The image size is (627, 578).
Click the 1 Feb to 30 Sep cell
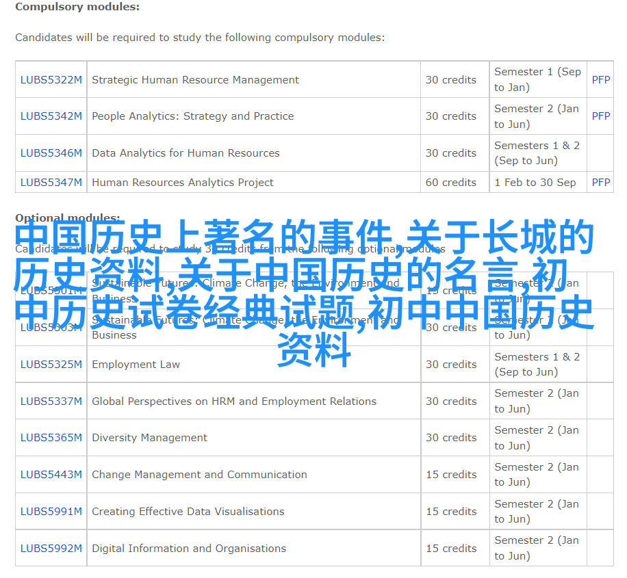click(535, 183)
